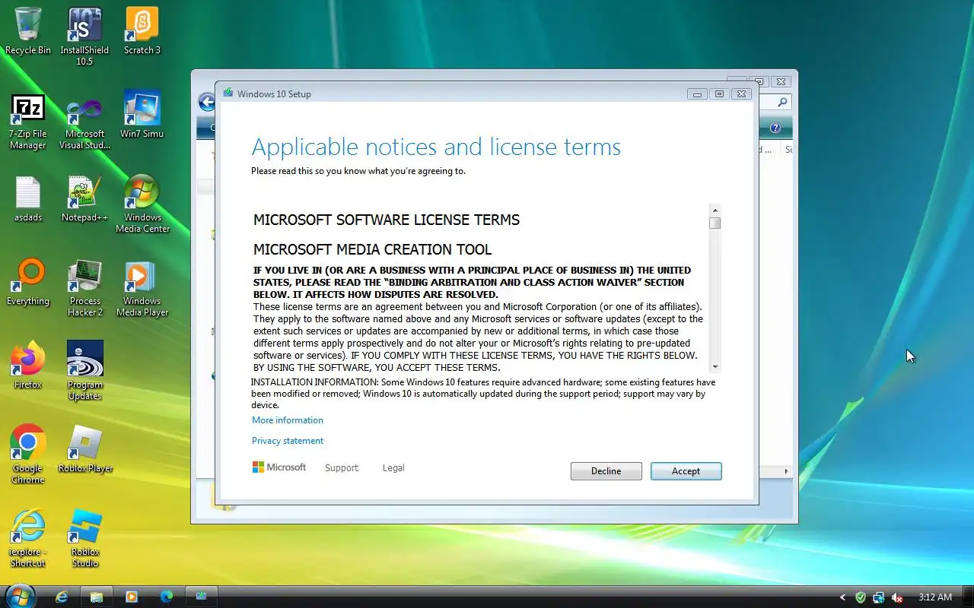974x608 pixels.
Task: Click the license text scrollbar down arrow
Action: click(715, 367)
